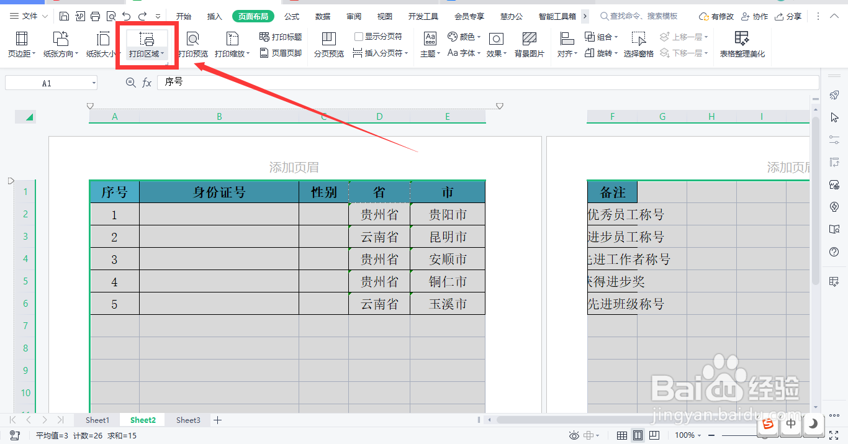Add a new sheet with the plus button
This screenshot has height=444, width=848.
(x=217, y=420)
